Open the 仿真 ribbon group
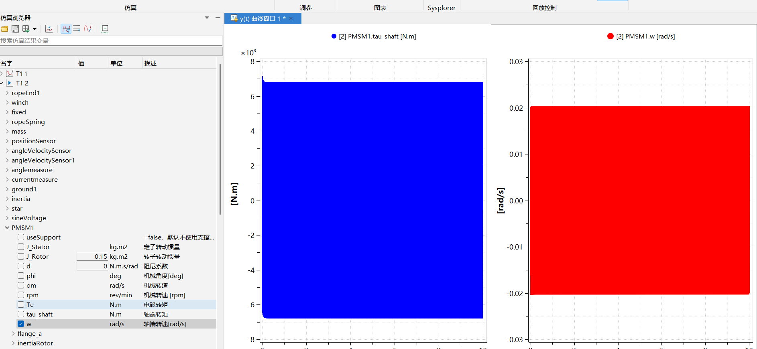Image resolution: width=757 pixels, height=349 pixels. click(130, 8)
